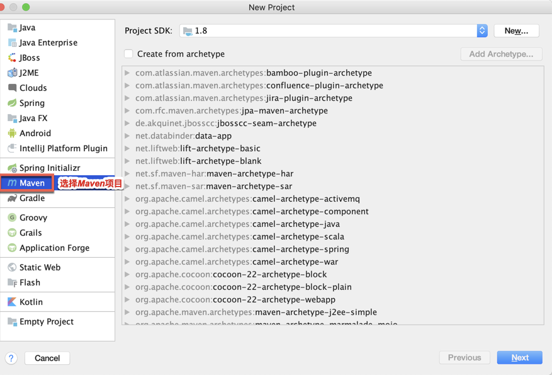Screen dimensions: 552x375
Task: Choose the Java Enterprise icon
Action: pyautogui.click(x=12, y=43)
